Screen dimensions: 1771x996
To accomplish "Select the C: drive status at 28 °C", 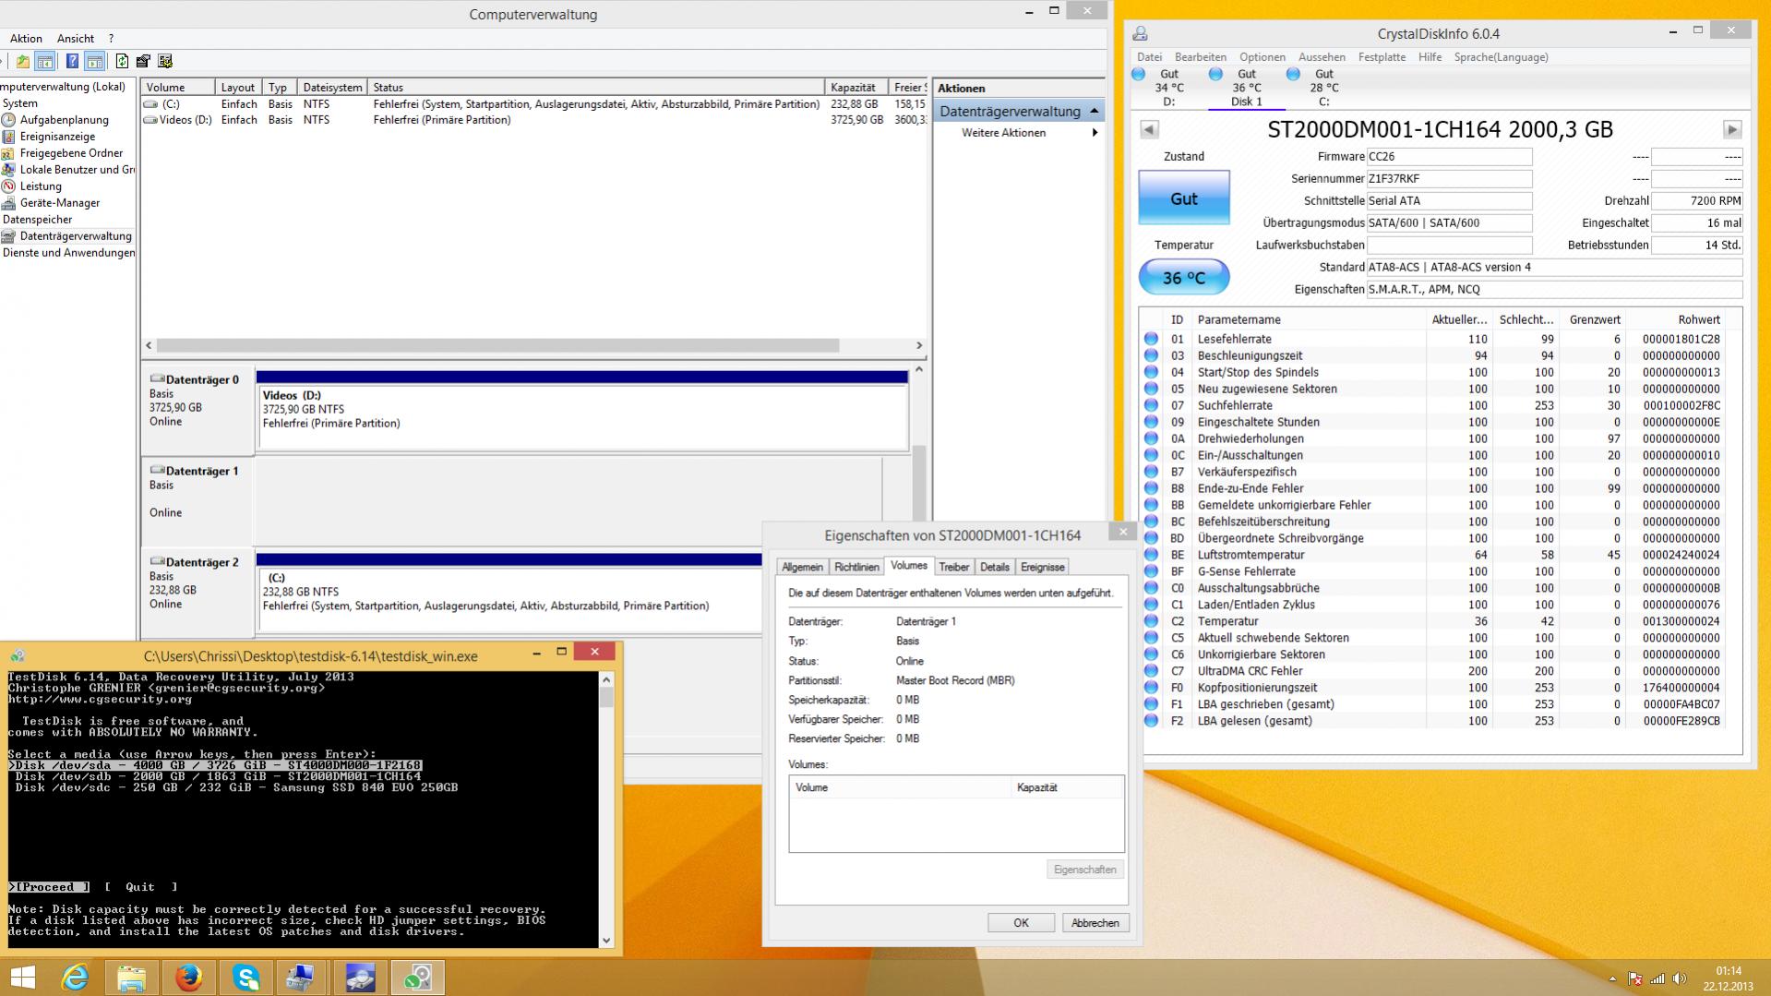I will 1322,88.
